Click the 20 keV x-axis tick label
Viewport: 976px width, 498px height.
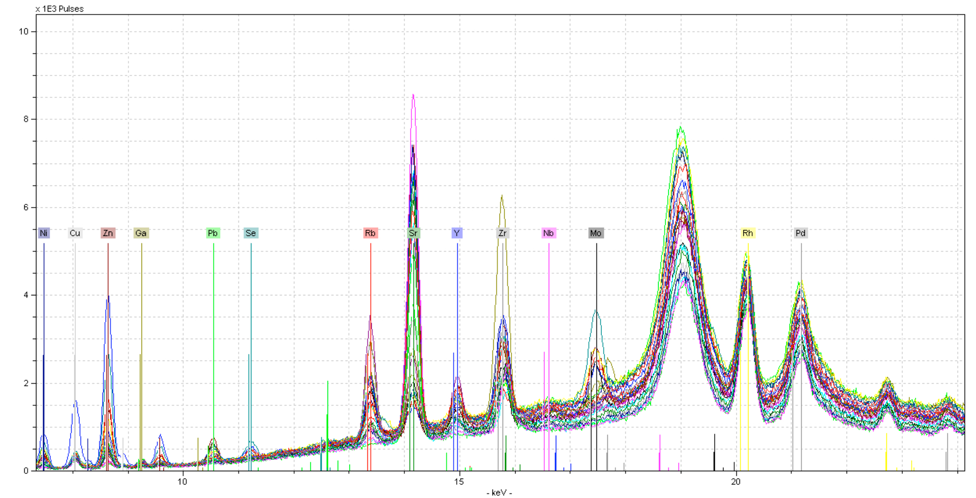pos(736,481)
